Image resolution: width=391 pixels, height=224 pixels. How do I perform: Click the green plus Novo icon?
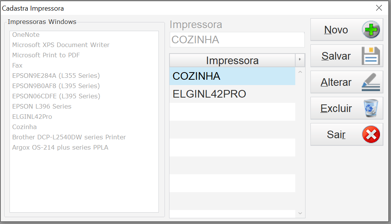(370, 30)
